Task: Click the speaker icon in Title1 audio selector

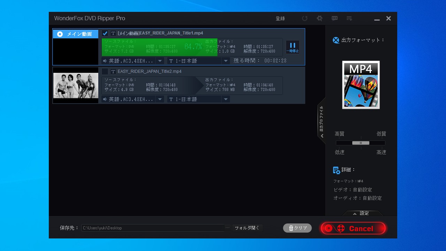Action: [x=105, y=61]
